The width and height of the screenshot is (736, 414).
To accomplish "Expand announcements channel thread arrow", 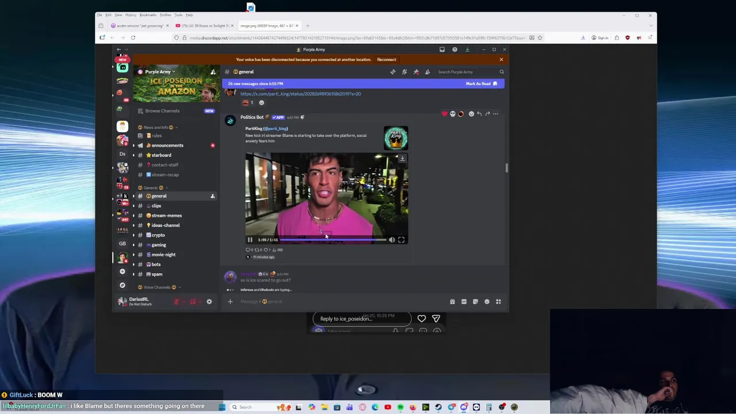I will (134, 145).
